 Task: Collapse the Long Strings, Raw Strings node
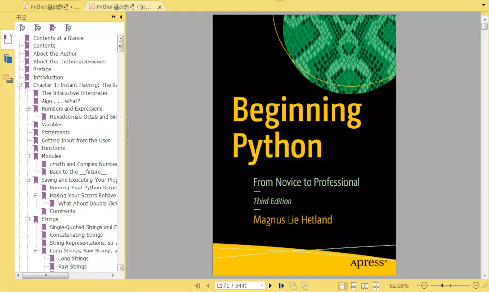click(x=36, y=250)
